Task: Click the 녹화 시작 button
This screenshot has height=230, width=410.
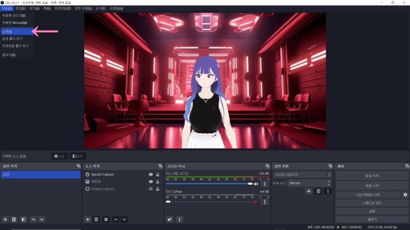Action: tap(372, 186)
